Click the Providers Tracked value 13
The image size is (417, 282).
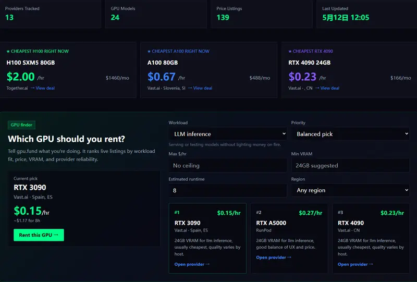[9, 18]
